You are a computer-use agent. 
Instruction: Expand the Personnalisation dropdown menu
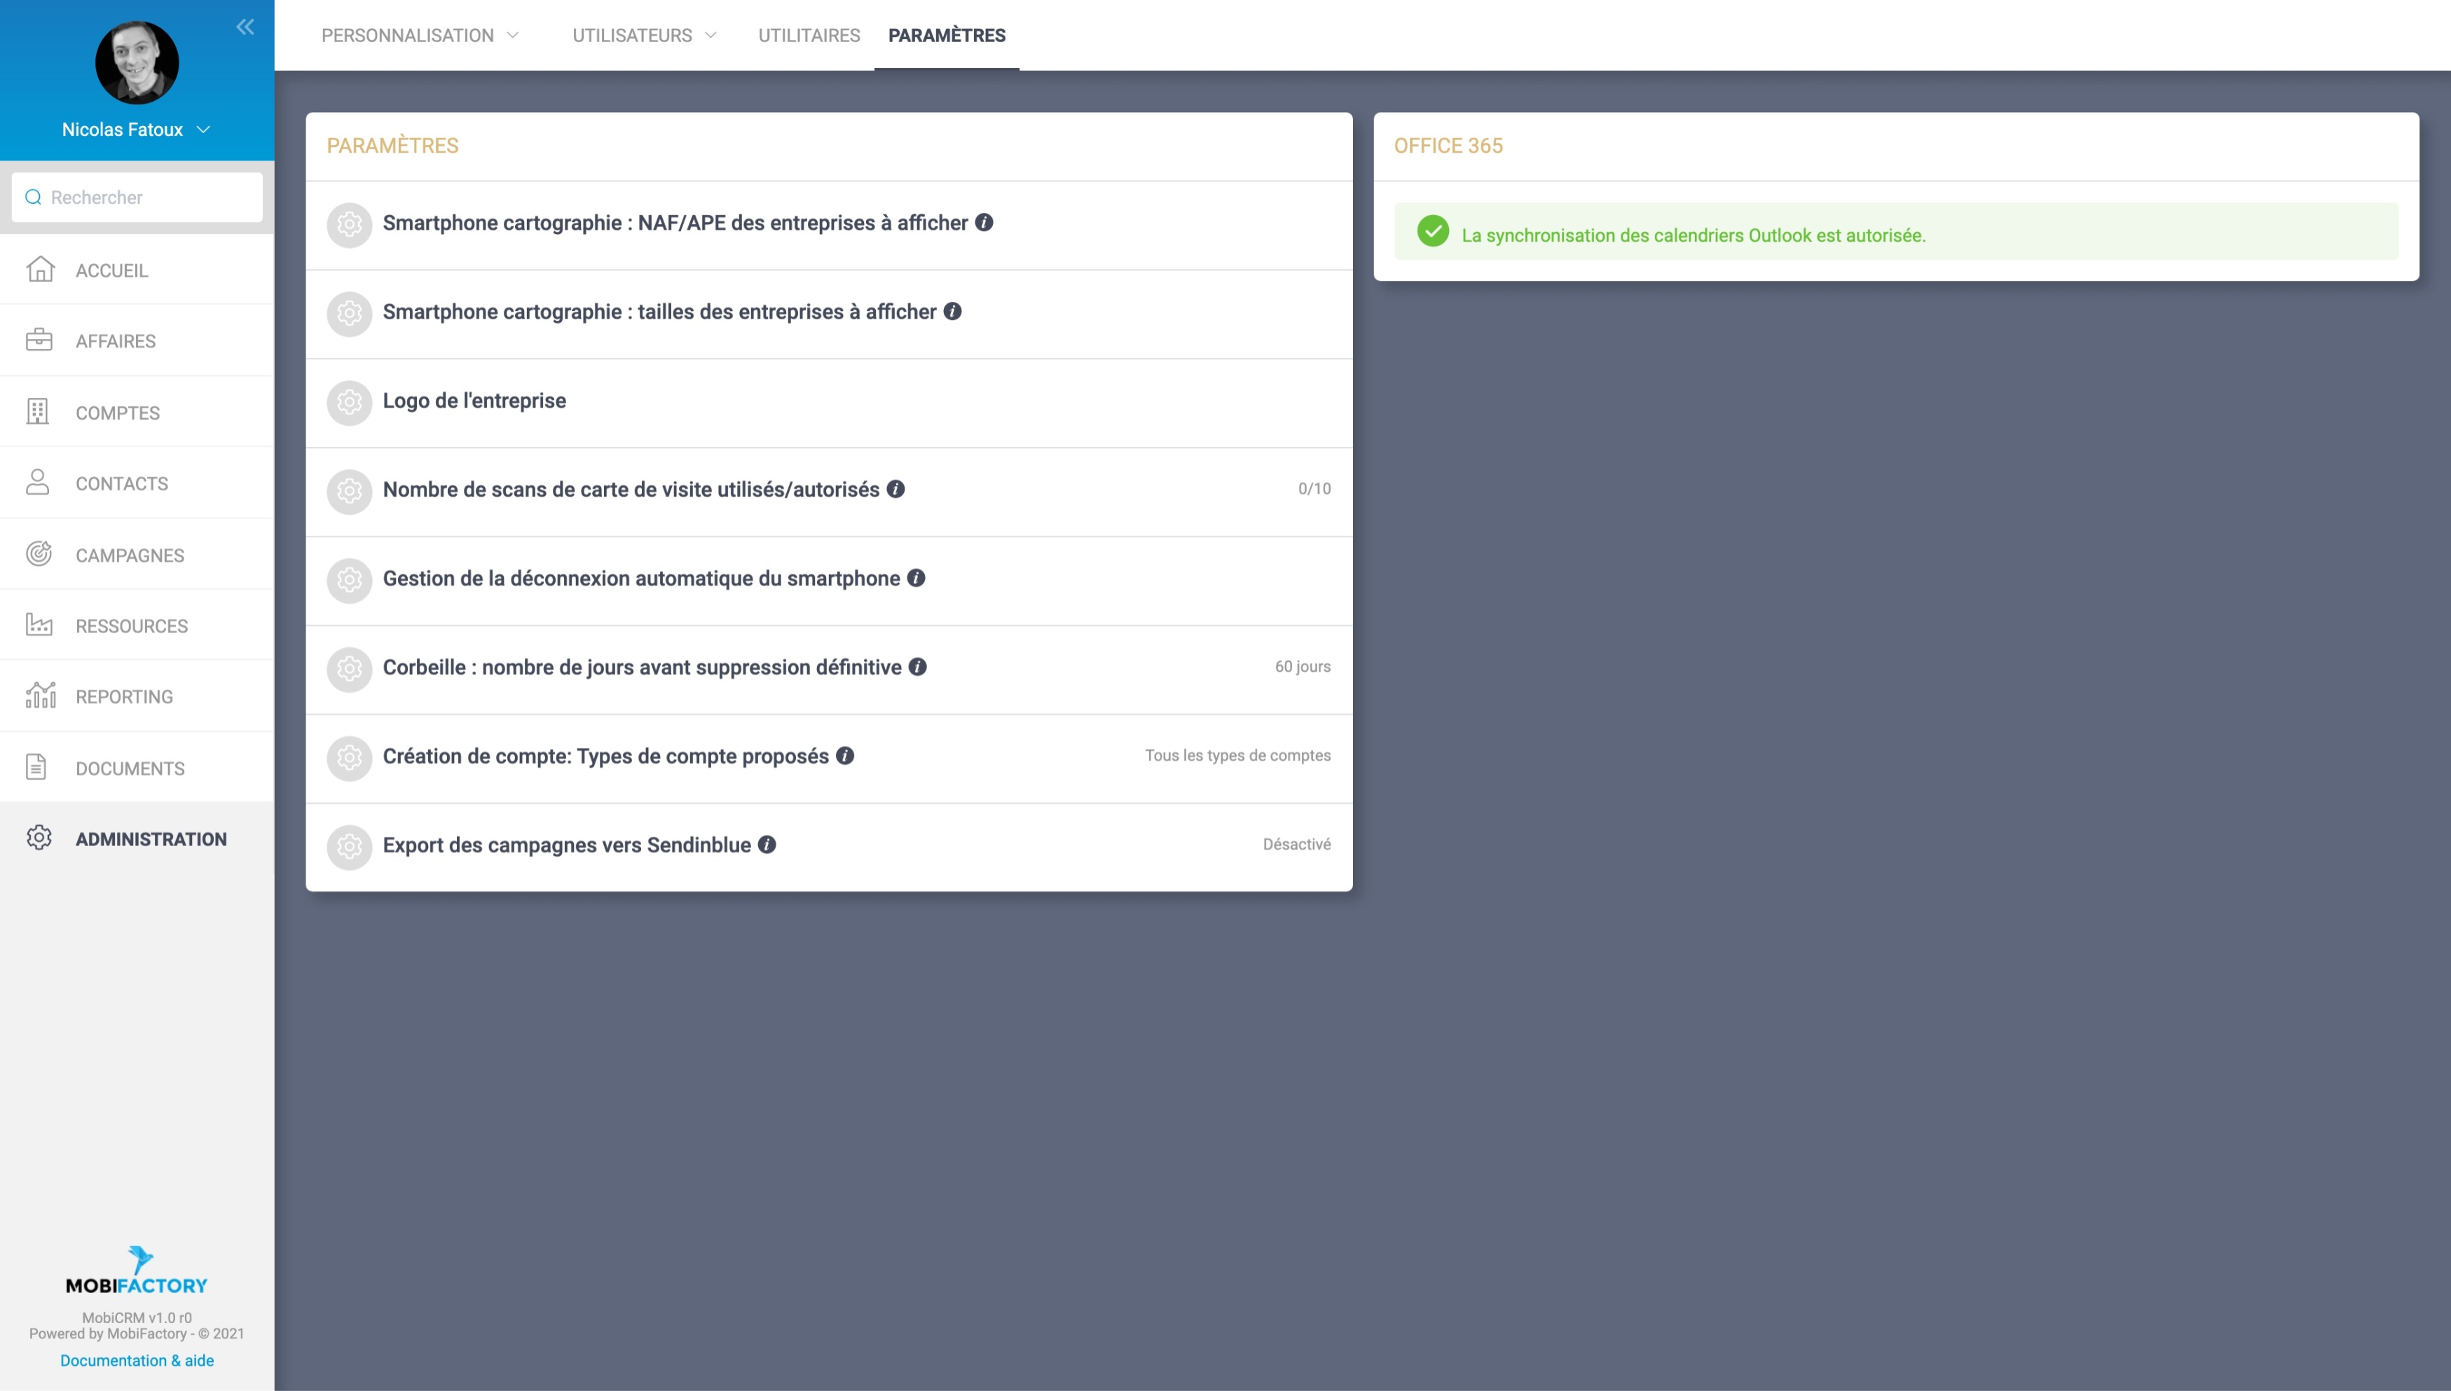click(x=420, y=35)
